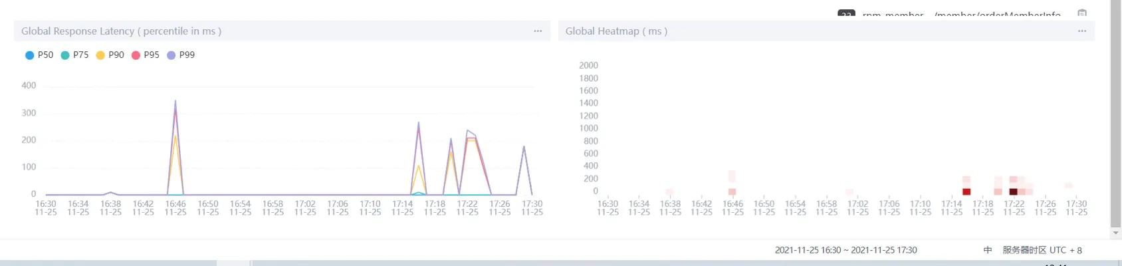Click the darkest heatmap cell near 17:22

click(x=1013, y=192)
